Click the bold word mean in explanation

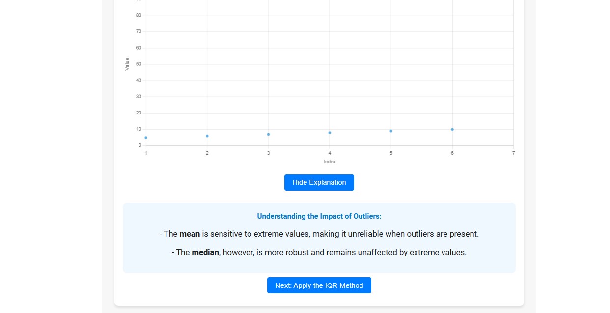coord(190,234)
